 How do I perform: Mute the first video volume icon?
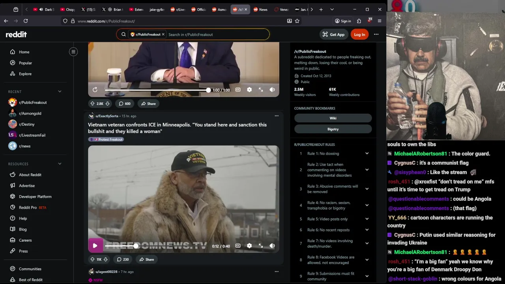272,90
